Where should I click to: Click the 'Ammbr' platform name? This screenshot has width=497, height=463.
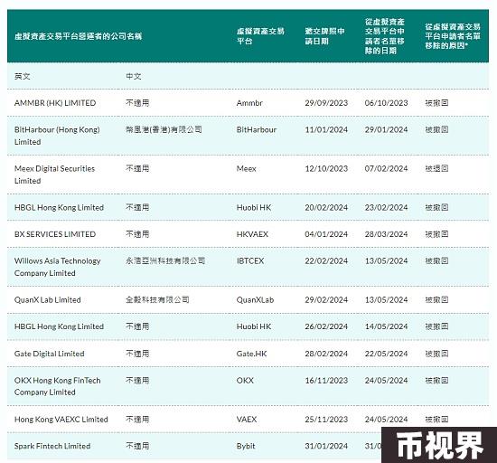249,103
